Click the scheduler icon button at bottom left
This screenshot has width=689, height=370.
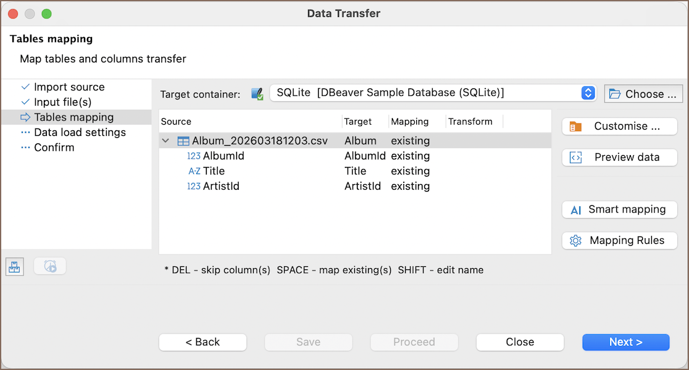50,266
